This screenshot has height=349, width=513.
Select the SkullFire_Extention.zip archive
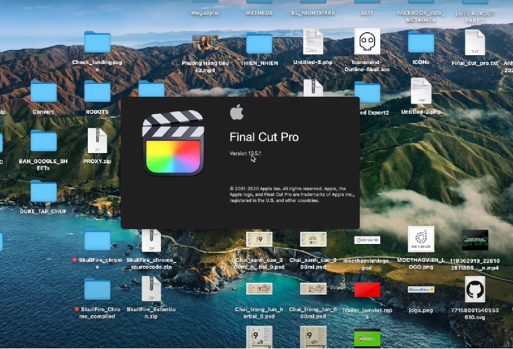tap(151, 289)
